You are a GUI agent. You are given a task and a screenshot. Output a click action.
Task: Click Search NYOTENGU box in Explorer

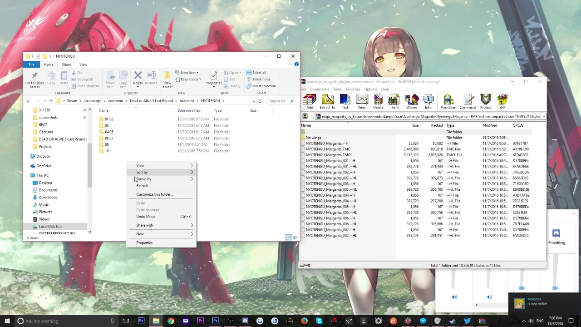(281, 101)
